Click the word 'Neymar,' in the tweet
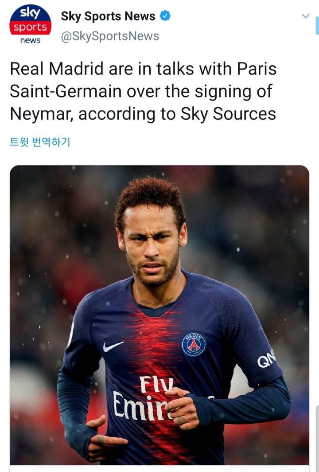The width and height of the screenshot is (319, 472). (42, 114)
